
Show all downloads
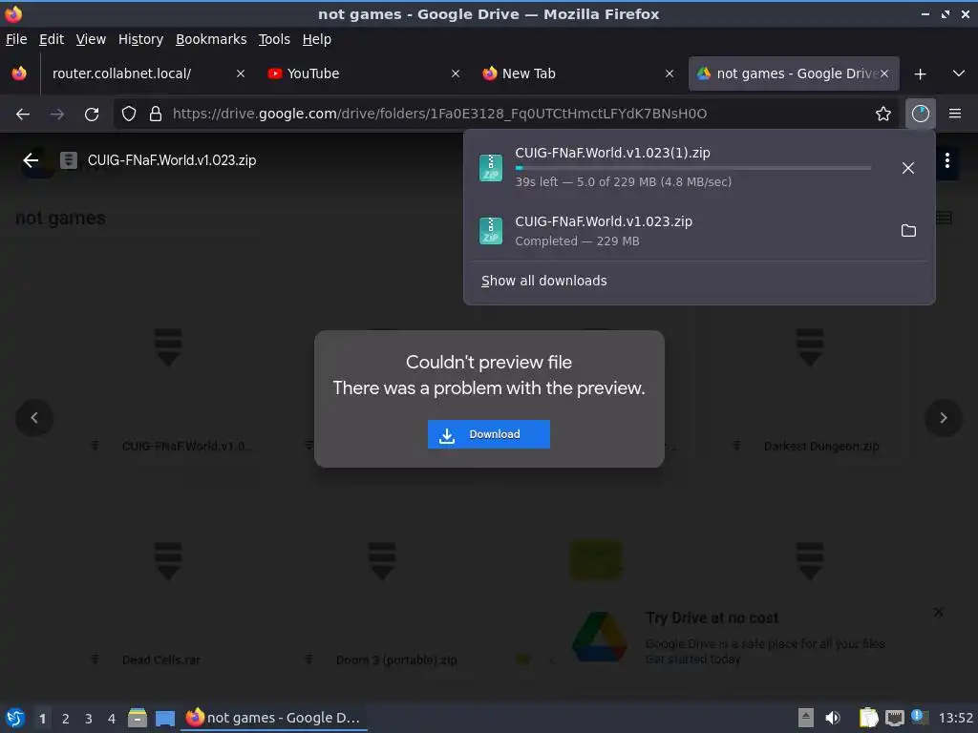(x=543, y=281)
